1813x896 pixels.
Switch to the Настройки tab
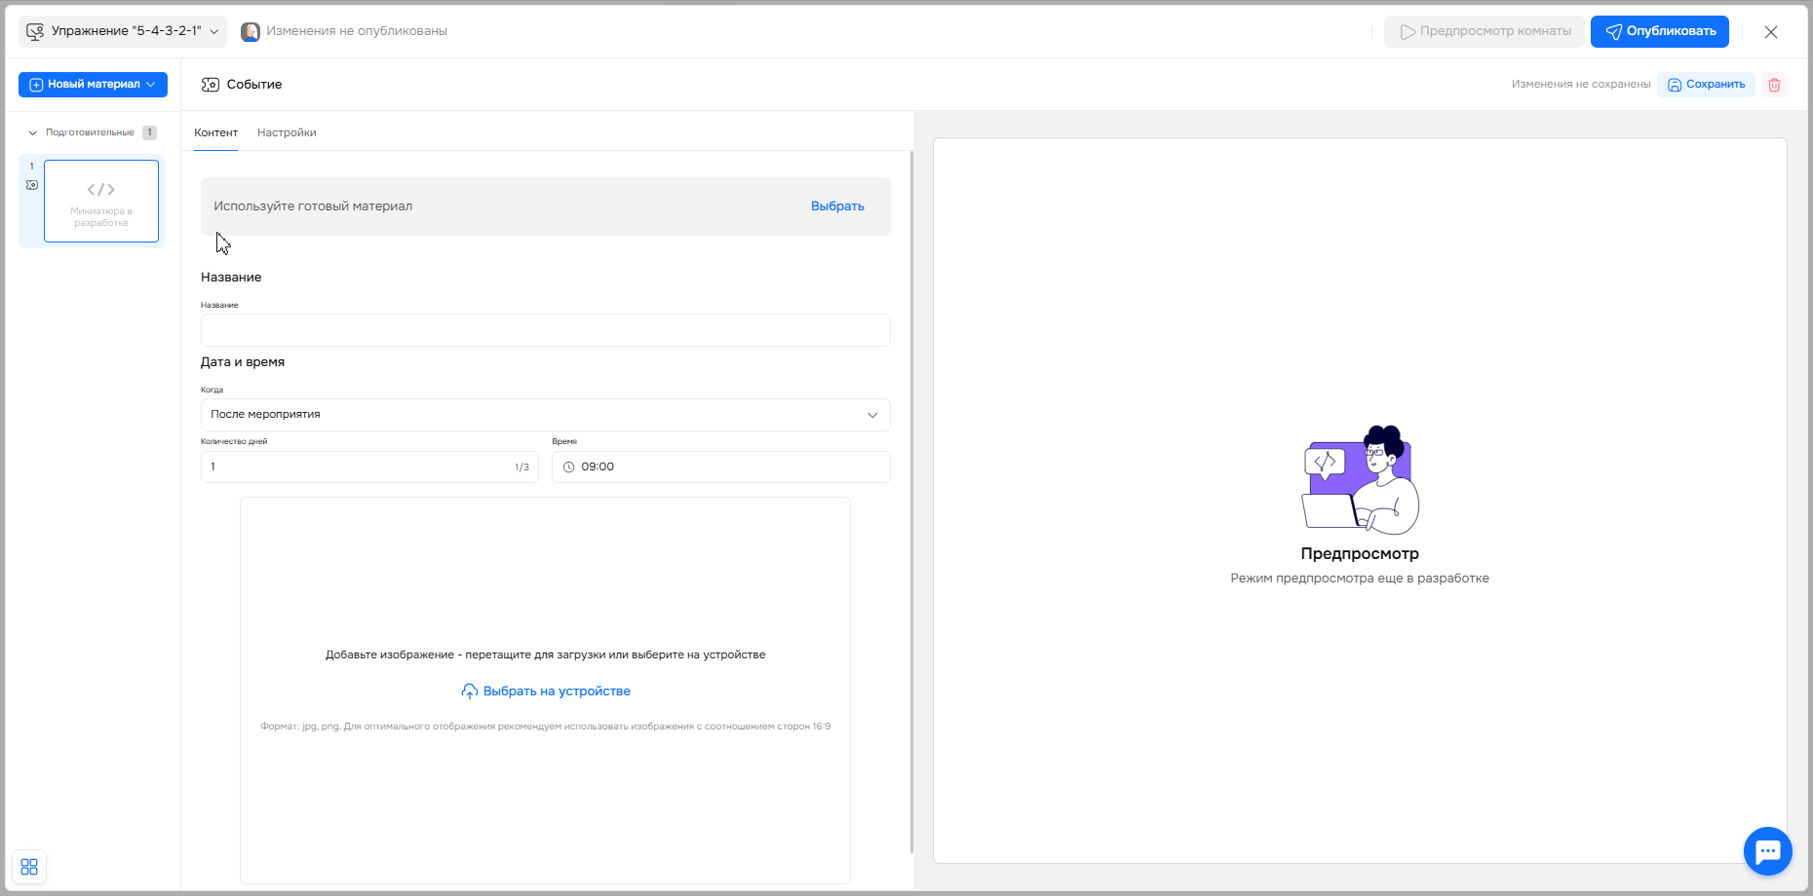[287, 132]
